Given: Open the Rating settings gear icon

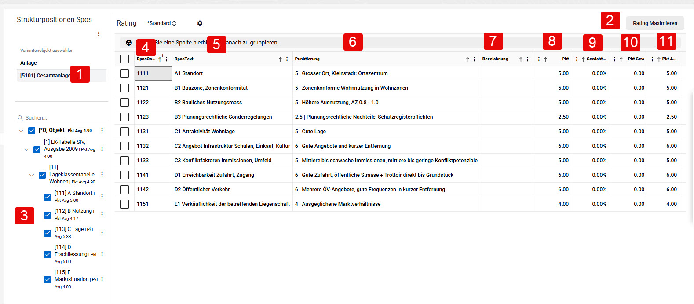Looking at the screenshot, I should (200, 23).
